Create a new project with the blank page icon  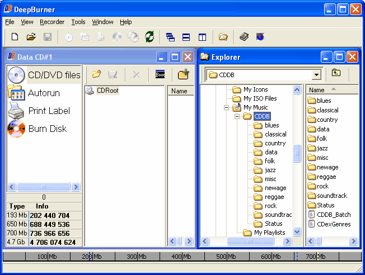[x=15, y=37]
